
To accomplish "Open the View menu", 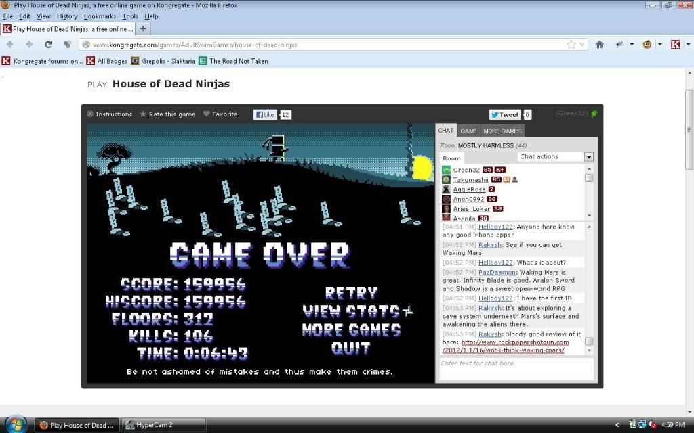I will (43, 16).
